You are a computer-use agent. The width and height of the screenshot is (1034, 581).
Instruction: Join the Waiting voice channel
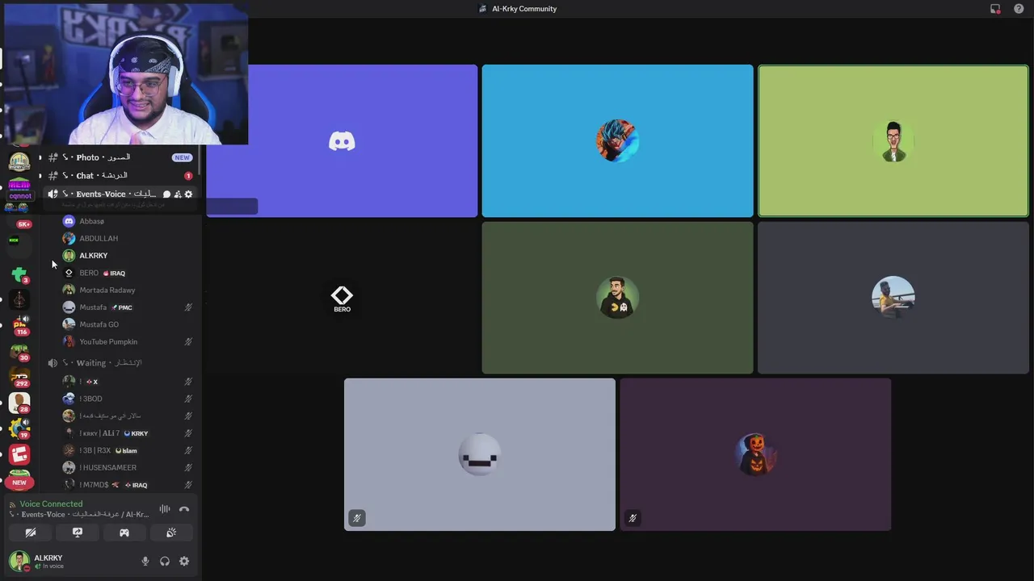pos(120,363)
